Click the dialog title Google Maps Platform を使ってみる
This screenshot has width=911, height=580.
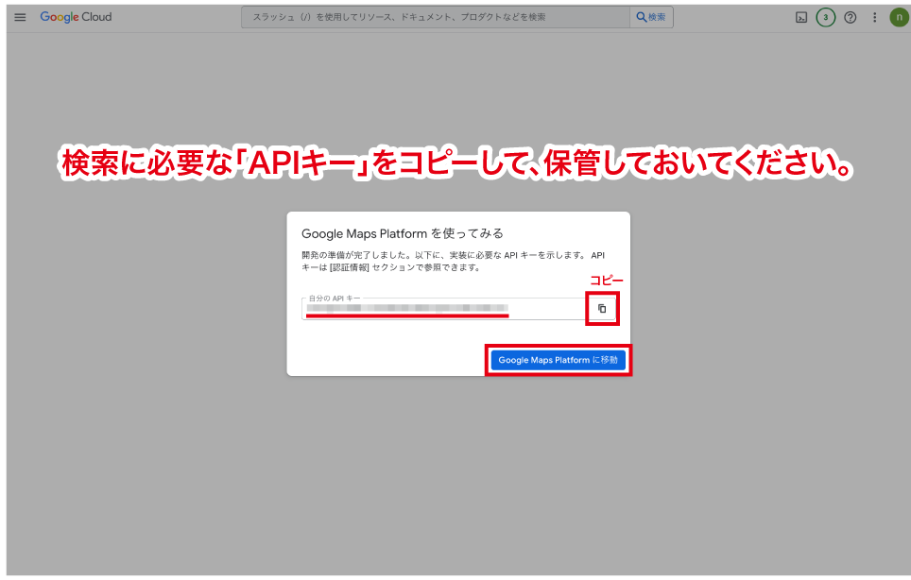pos(402,233)
